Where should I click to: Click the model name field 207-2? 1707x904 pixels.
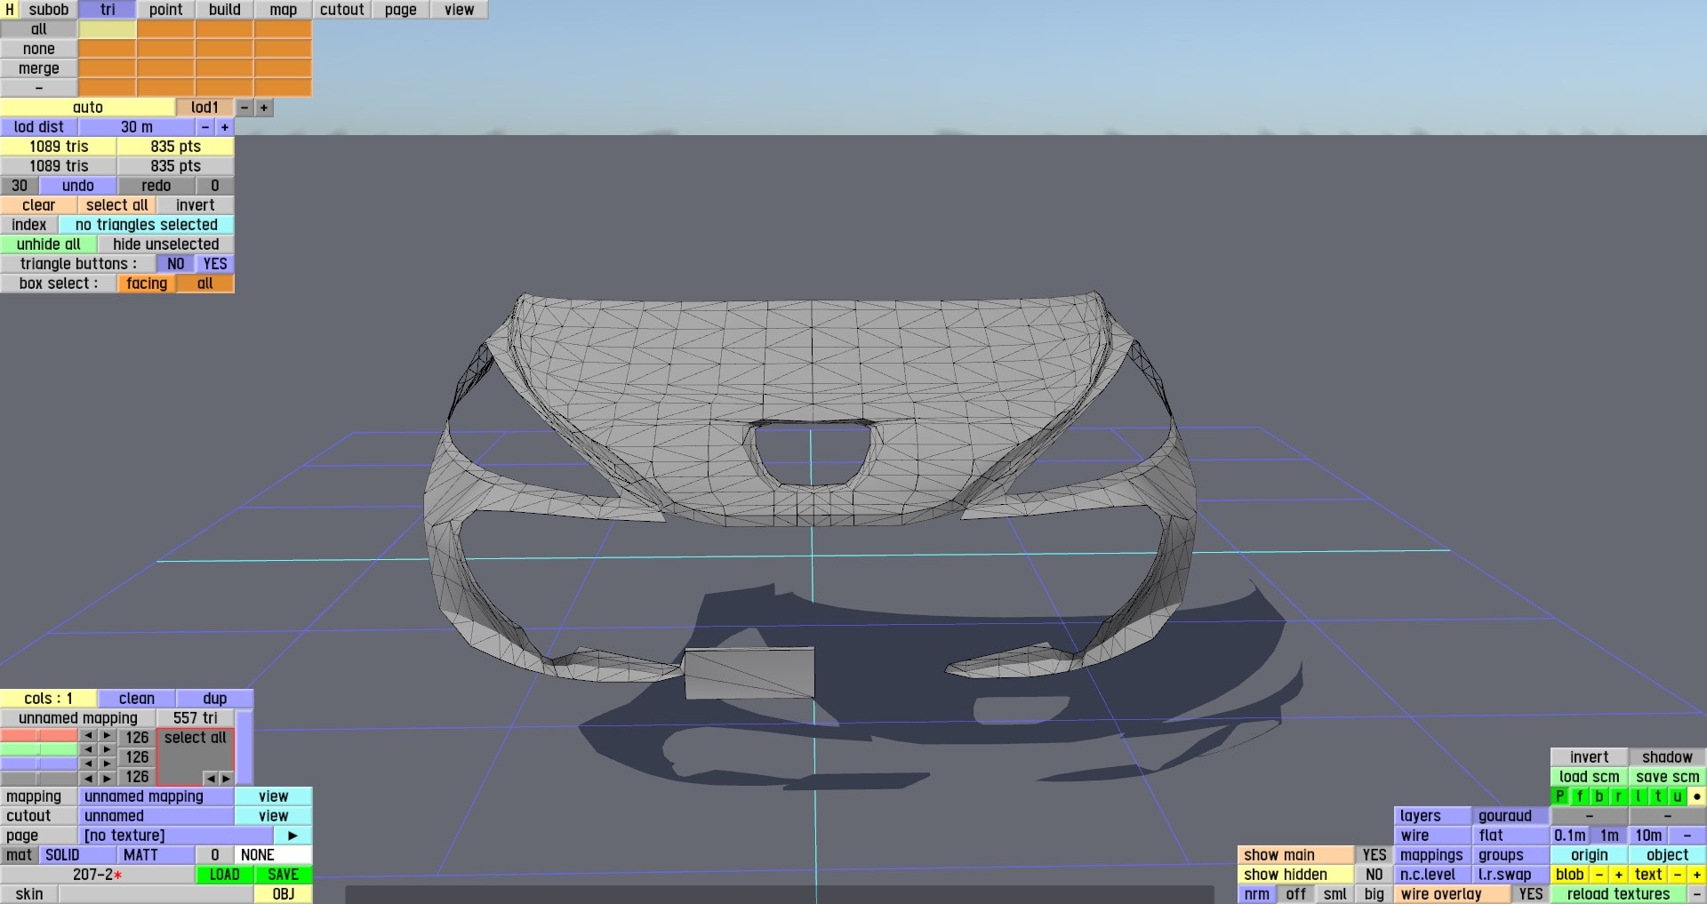point(98,875)
